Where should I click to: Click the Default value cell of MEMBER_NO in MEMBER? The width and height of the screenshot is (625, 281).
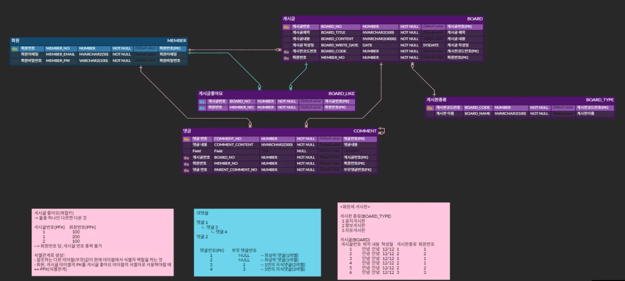pos(146,48)
